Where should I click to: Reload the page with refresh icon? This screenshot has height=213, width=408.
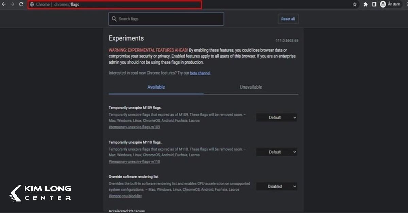click(x=21, y=4)
